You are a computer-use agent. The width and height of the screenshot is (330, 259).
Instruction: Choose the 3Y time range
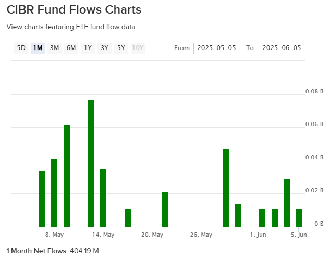tap(104, 48)
